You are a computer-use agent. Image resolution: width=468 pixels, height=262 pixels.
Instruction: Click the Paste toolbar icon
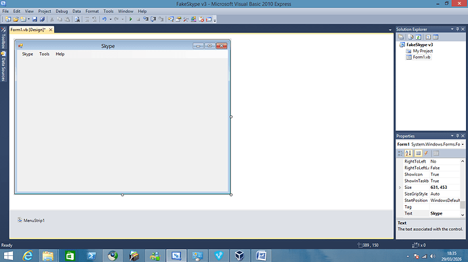pyautogui.click(x=67, y=20)
